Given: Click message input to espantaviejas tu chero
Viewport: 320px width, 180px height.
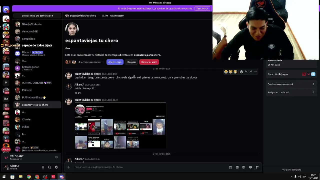Looking at the screenshot, I should tap(150, 167).
